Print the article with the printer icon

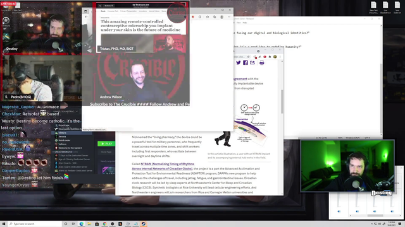261,62
